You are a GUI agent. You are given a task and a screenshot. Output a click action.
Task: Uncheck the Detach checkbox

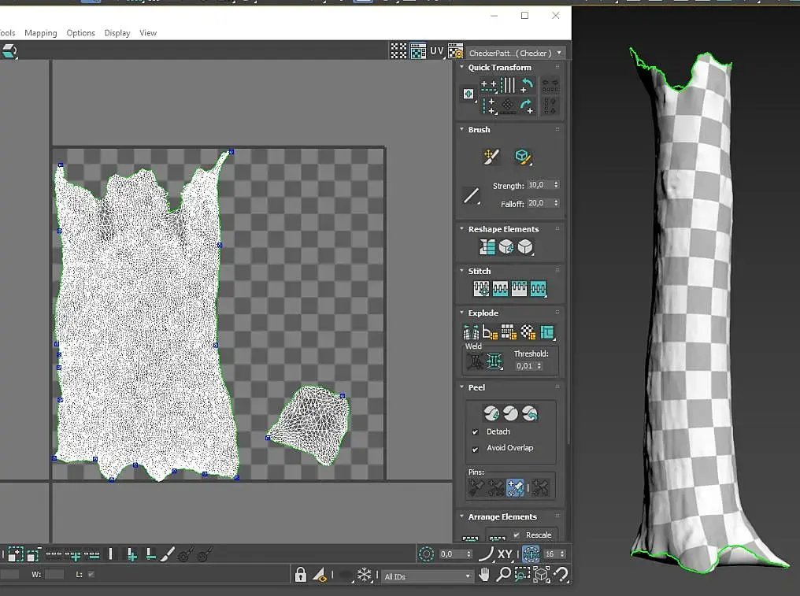coord(475,432)
